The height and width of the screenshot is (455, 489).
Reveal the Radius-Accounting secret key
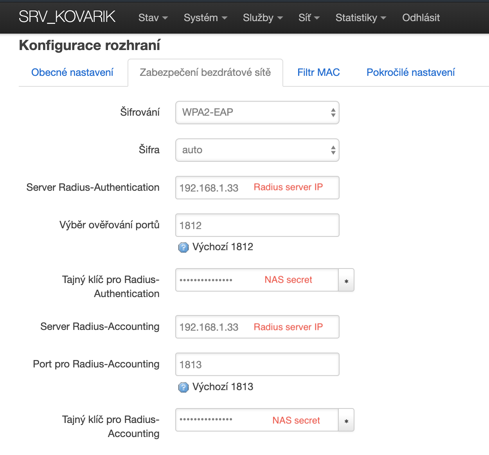click(x=346, y=420)
